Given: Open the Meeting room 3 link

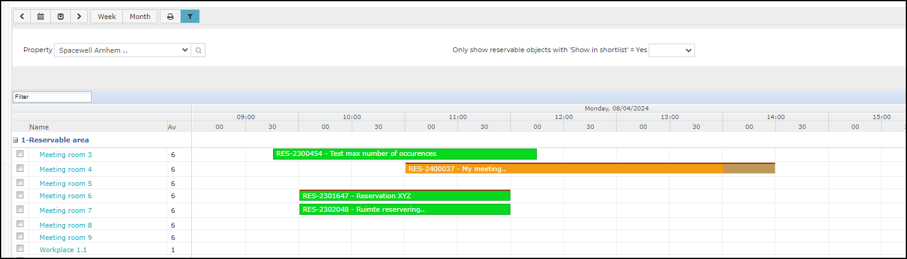Looking at the screenshot, I should click(x=66, y=155).
